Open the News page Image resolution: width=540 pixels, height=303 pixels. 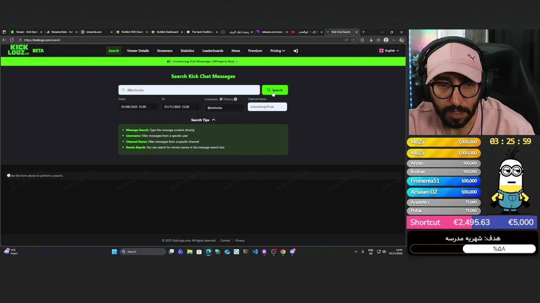point(236,51)
